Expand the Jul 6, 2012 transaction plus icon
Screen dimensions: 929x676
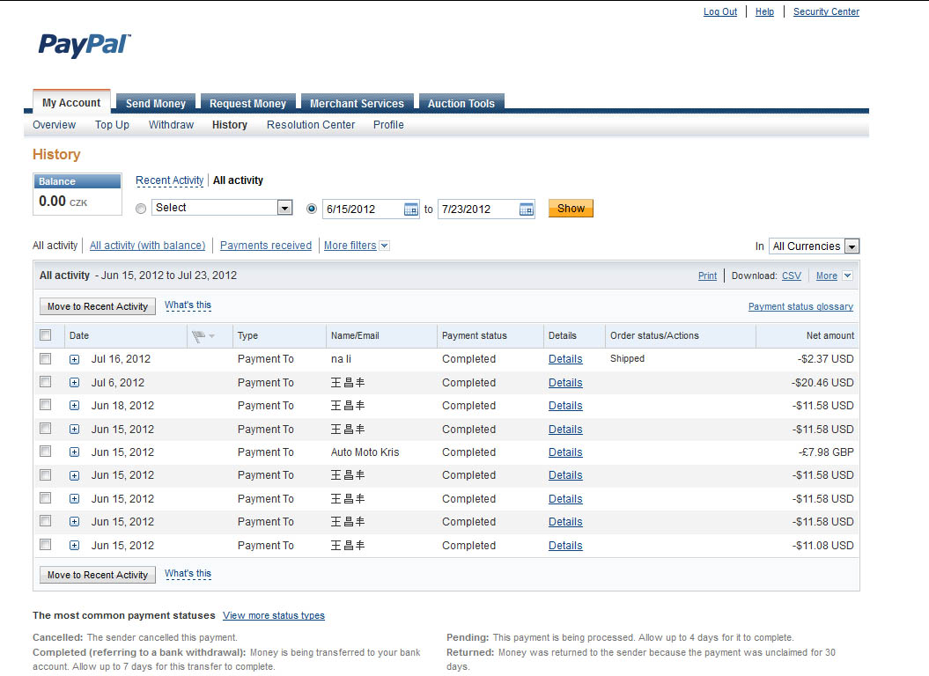pos(74,383)
